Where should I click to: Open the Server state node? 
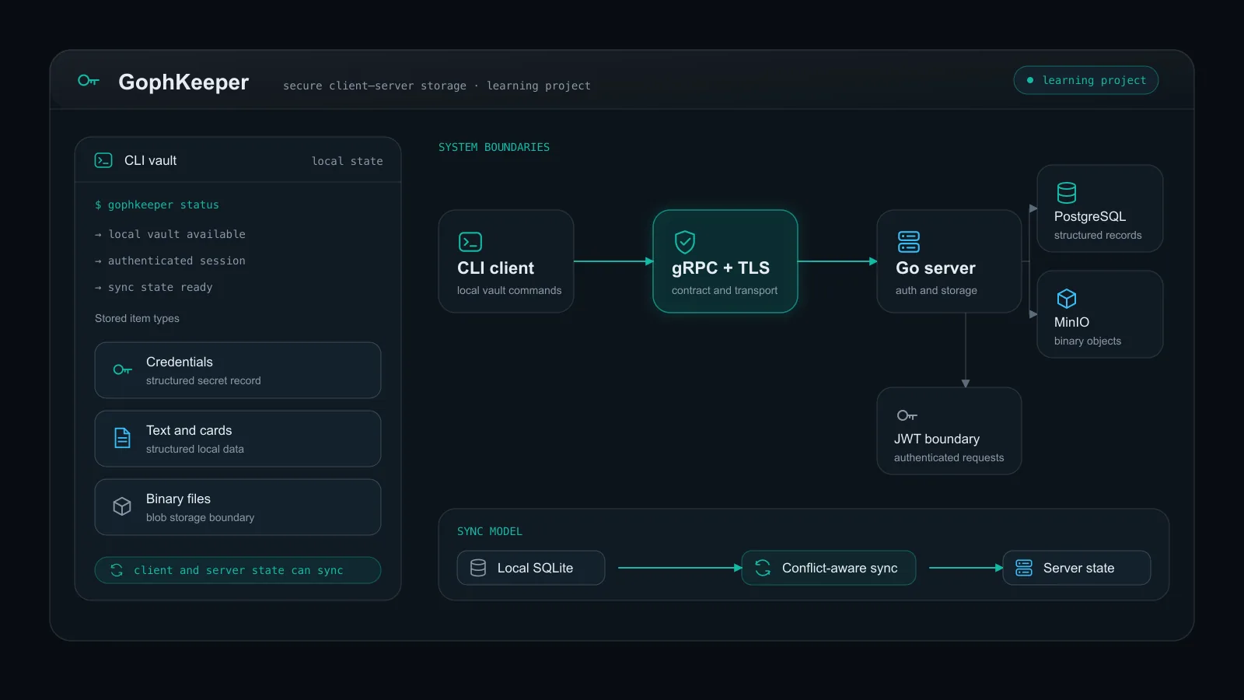coord(1077,568)
